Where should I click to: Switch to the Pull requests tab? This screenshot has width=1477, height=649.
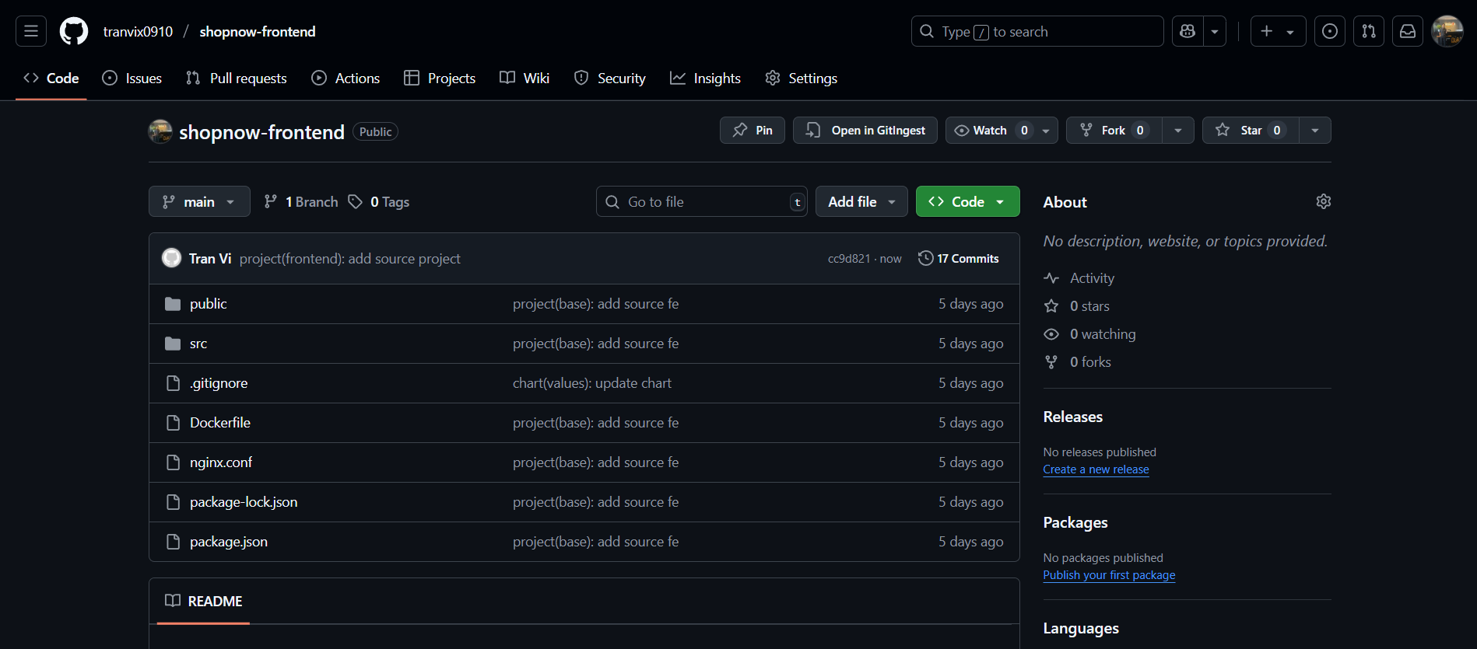[x=237, y=79]
